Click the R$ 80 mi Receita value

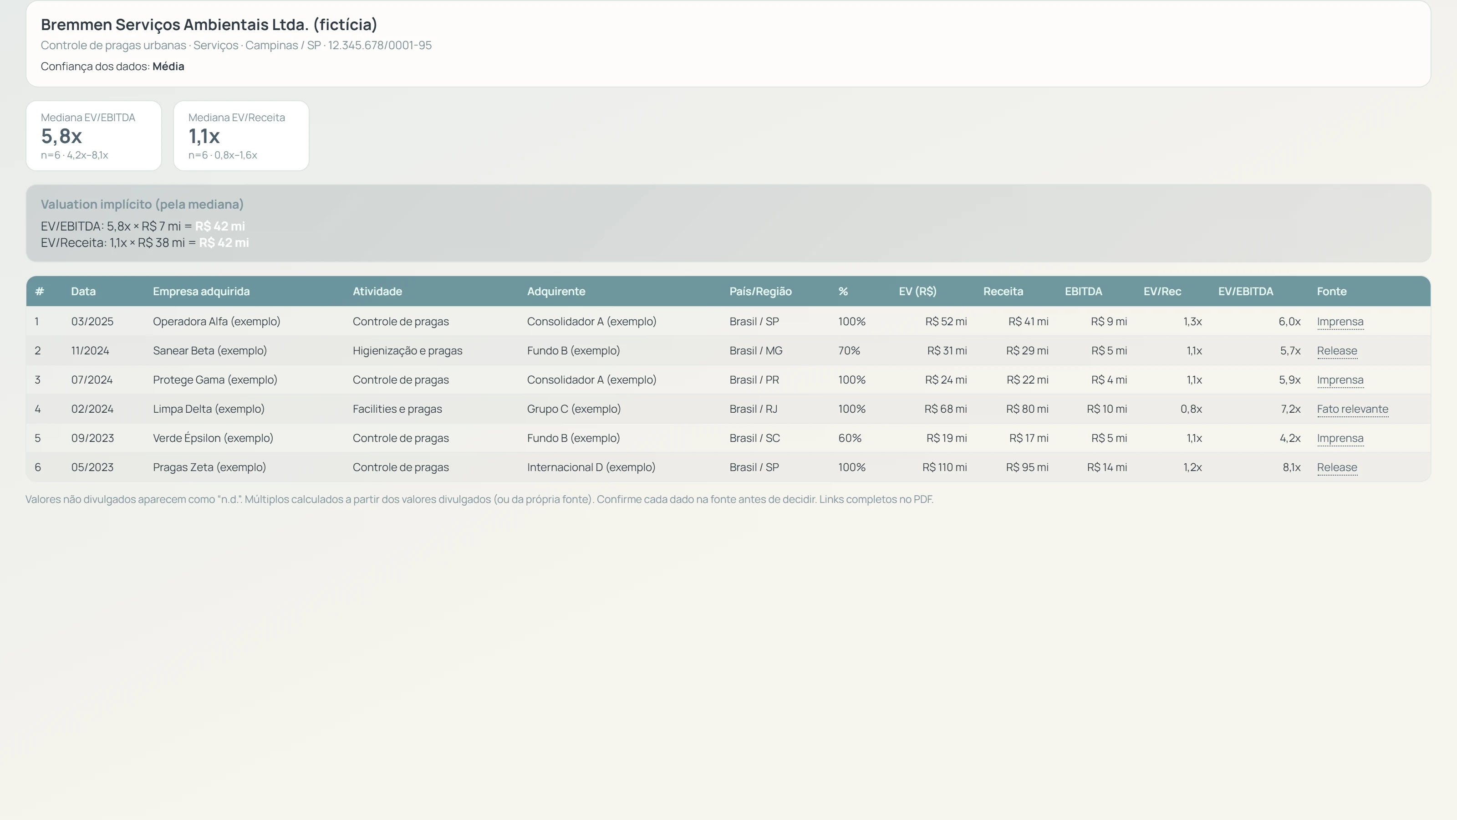click(1027, 409)
